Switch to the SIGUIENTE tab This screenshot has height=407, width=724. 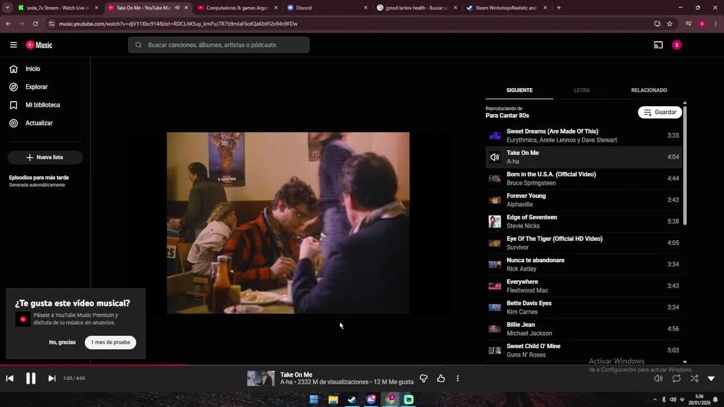[519, 90]
